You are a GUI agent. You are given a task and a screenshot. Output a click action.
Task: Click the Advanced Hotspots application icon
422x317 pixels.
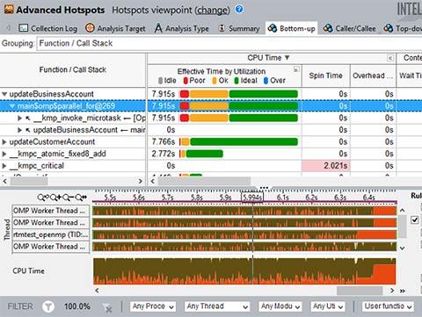9,10
